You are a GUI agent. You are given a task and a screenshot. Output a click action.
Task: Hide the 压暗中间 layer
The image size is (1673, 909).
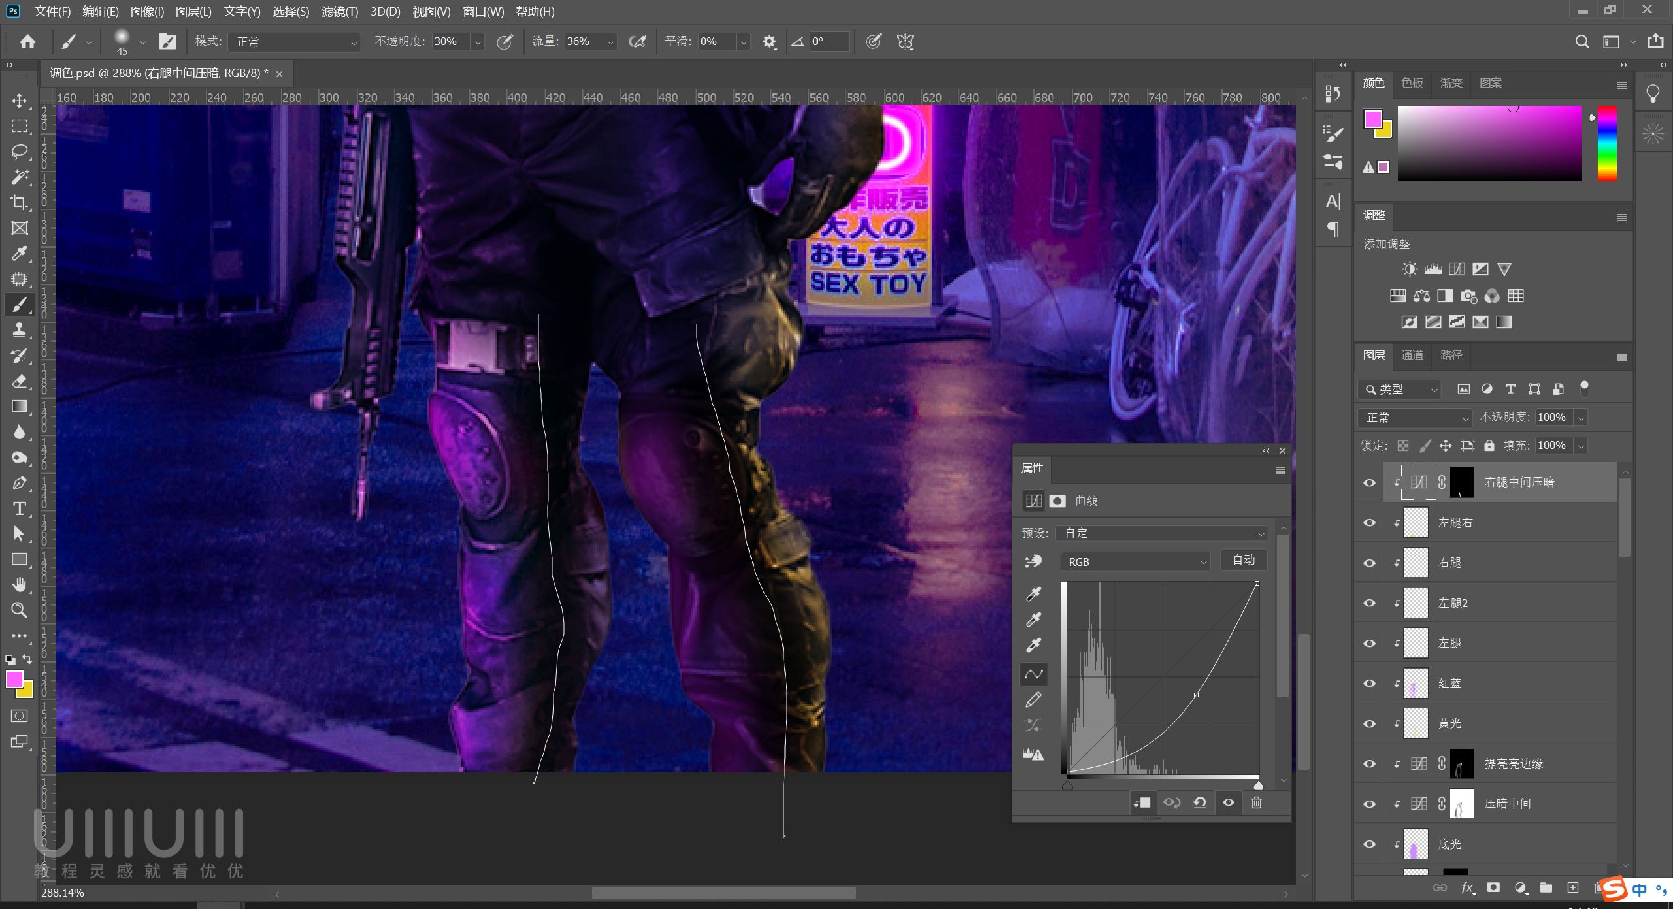[x=1369, y=804]
